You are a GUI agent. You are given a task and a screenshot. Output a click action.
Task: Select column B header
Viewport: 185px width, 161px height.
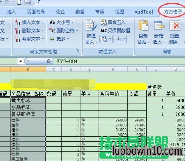click(x=28, y=69)
